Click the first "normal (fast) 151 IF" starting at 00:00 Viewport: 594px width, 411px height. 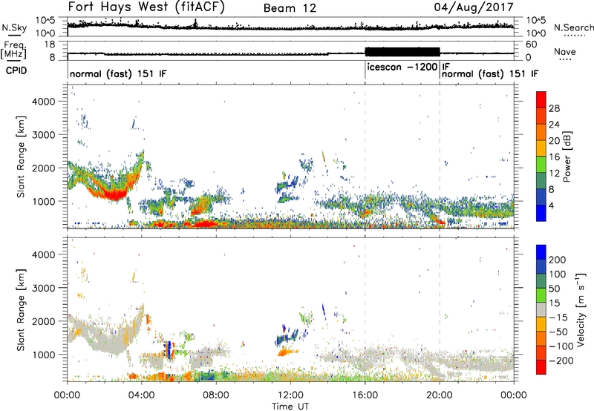tap(118, 73)
